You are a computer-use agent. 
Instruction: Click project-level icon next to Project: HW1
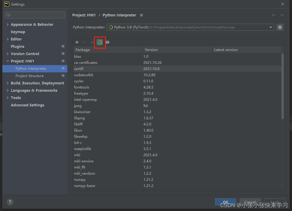click(63, 61)
